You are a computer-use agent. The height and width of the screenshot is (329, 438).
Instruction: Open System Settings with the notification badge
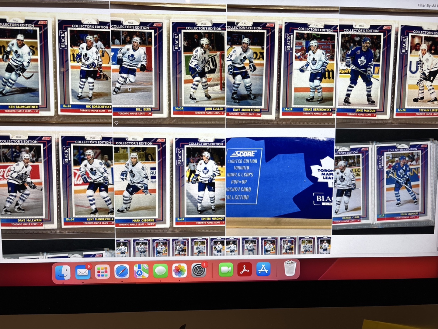pyautogui.click(x=199, y=272)
